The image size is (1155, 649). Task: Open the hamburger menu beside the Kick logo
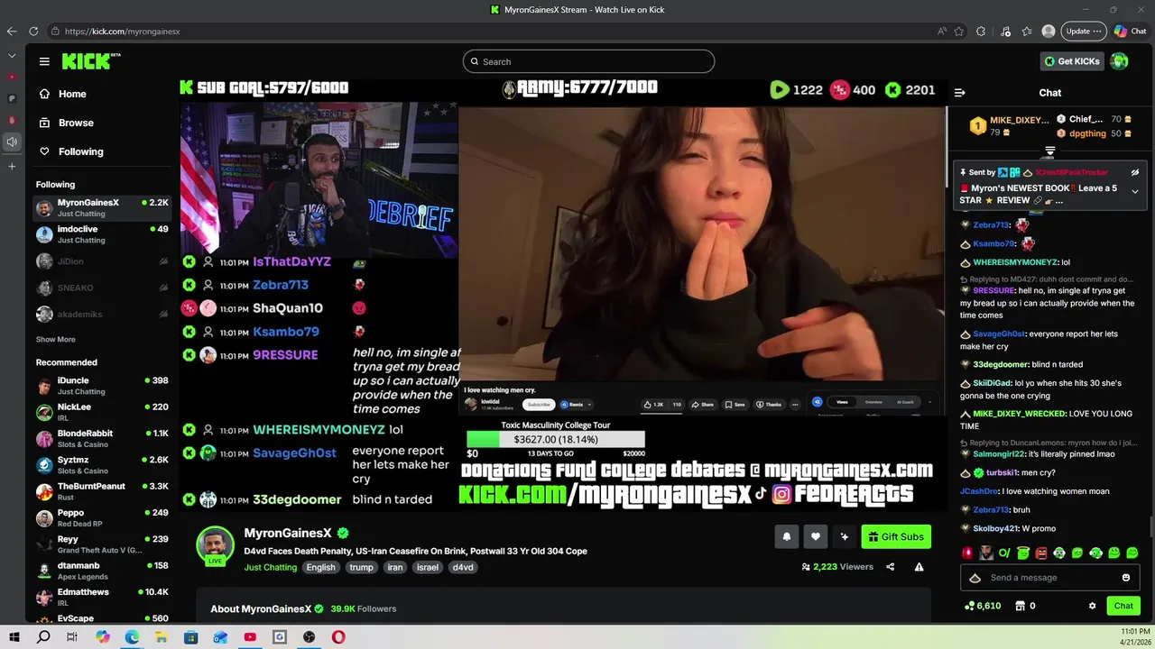(44, 61)
